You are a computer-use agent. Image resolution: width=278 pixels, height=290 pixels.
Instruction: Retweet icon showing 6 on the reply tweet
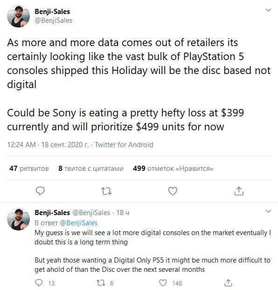pos(101,283)
